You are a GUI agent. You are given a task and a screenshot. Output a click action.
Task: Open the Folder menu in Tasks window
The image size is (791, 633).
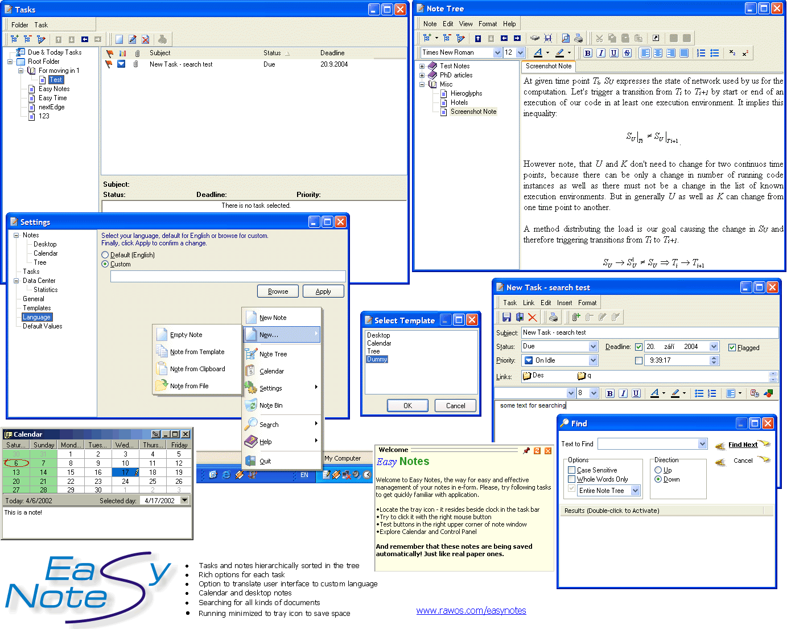click(20, 25)
